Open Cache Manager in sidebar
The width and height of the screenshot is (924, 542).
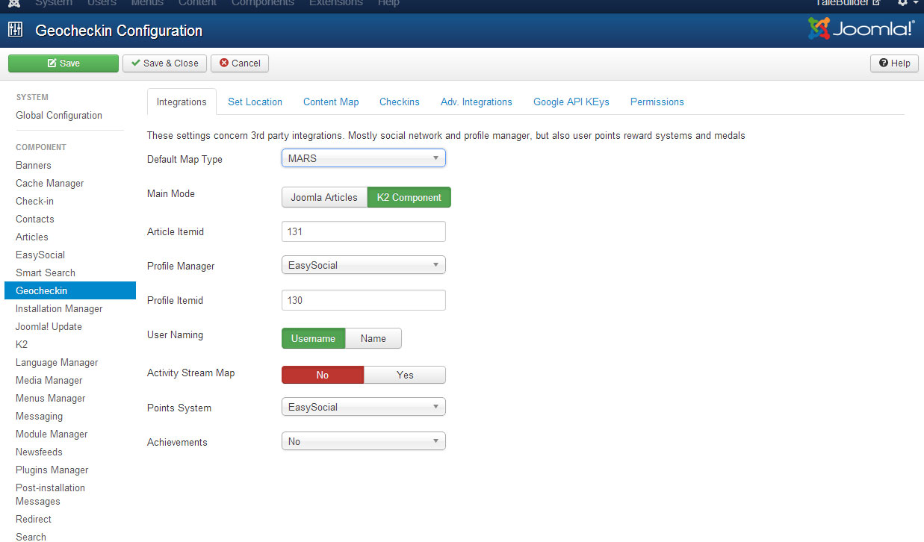click(x=50, y=184)
